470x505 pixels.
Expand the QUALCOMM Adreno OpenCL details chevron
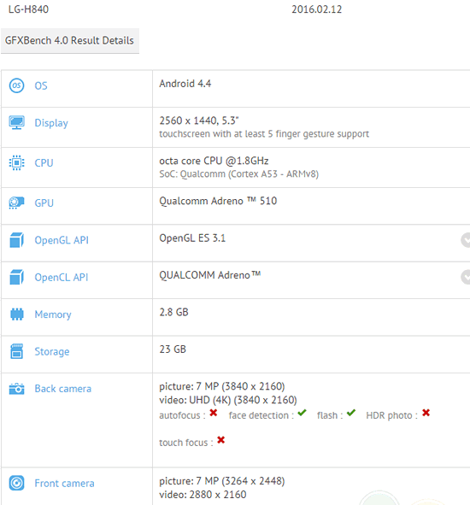466,277
